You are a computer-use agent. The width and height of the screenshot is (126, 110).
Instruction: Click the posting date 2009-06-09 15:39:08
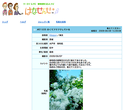point(110,31)
